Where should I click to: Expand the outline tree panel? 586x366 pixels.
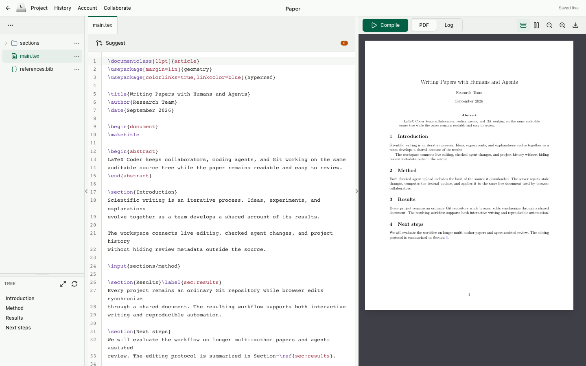point(63,284)
